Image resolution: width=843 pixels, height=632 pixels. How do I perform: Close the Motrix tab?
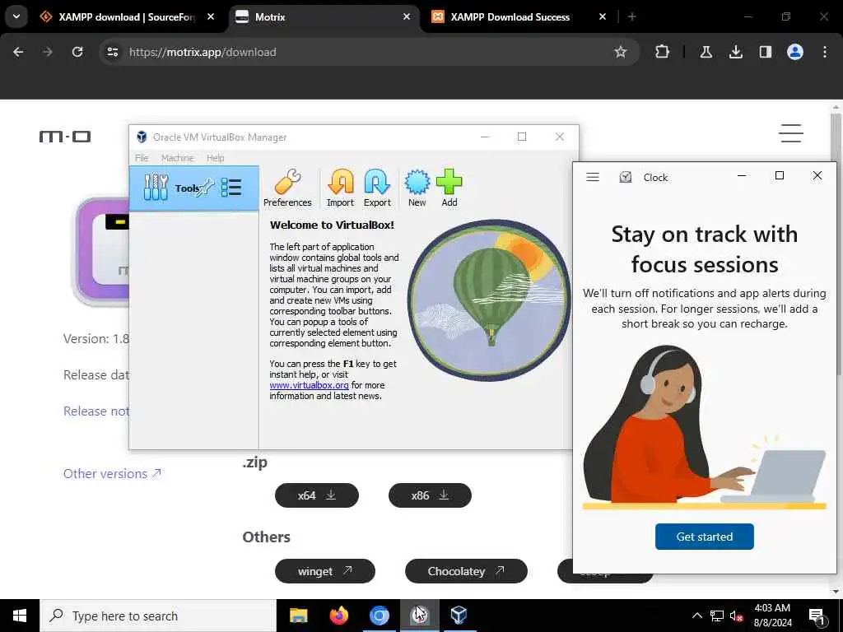407,17
